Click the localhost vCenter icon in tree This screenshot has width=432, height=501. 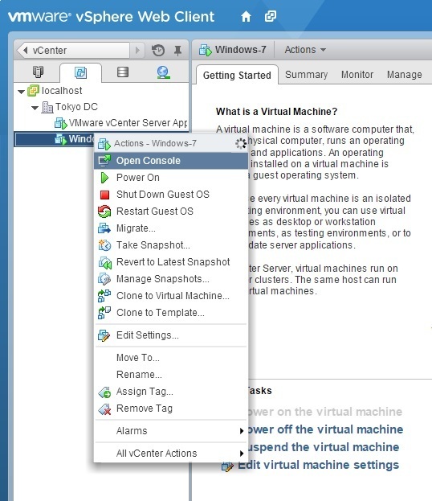(x=33, y=91)
